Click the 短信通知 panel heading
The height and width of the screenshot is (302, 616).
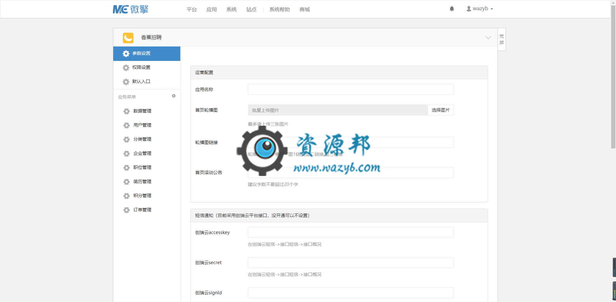point(339,215)
